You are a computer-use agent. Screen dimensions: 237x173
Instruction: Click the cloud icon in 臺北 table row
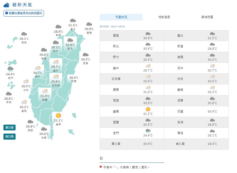(212, 33)
